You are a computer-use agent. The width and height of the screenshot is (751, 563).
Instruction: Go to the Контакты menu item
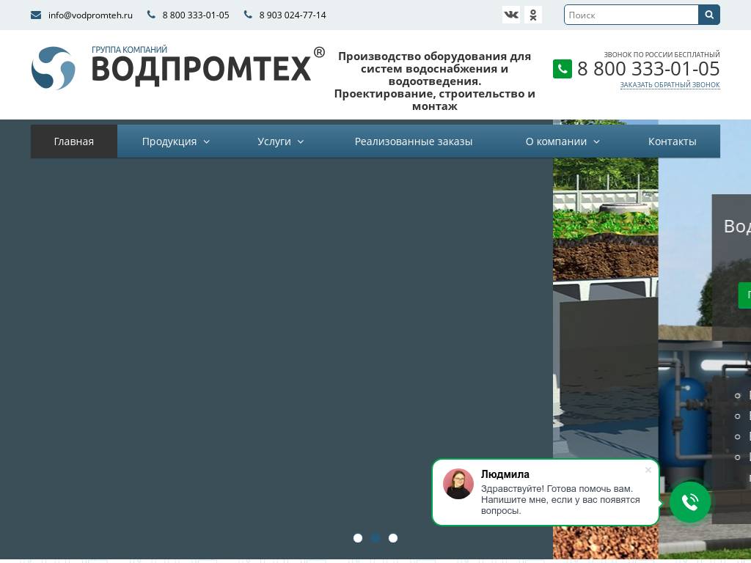tap(672, 141)
